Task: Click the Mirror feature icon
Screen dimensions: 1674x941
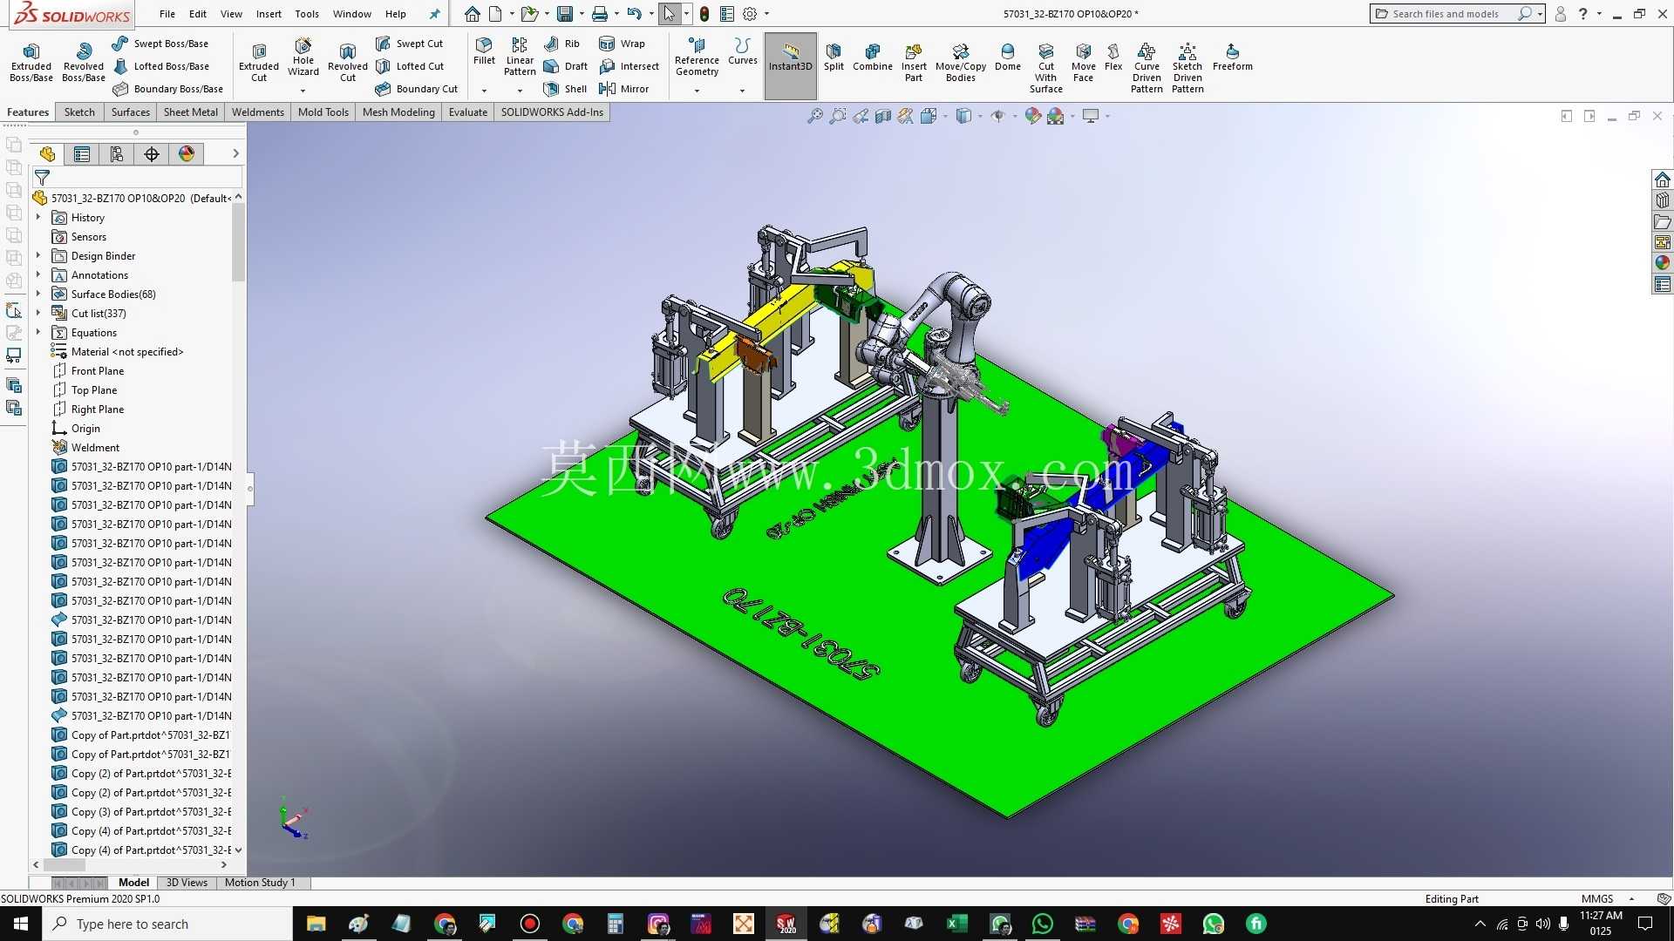Action: (624, 89)
